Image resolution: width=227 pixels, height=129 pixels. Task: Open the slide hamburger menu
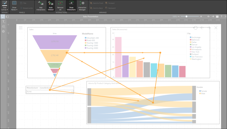21,28
